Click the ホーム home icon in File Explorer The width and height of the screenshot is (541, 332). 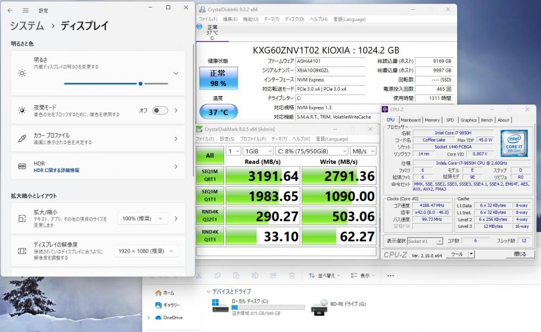coord(159,293)
